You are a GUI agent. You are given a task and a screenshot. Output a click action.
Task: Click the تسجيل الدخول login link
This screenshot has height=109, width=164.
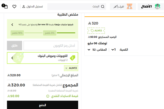[34, 7]
